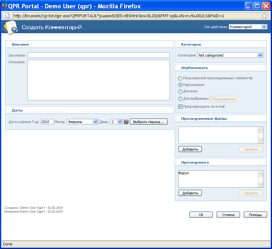272x249 pixels.
Task: Select the Персонально radio option
Action: (x=180, y=85)
